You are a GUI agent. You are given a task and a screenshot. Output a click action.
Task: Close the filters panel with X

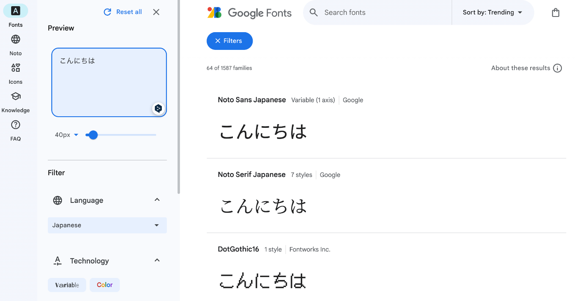coord(156,12)
